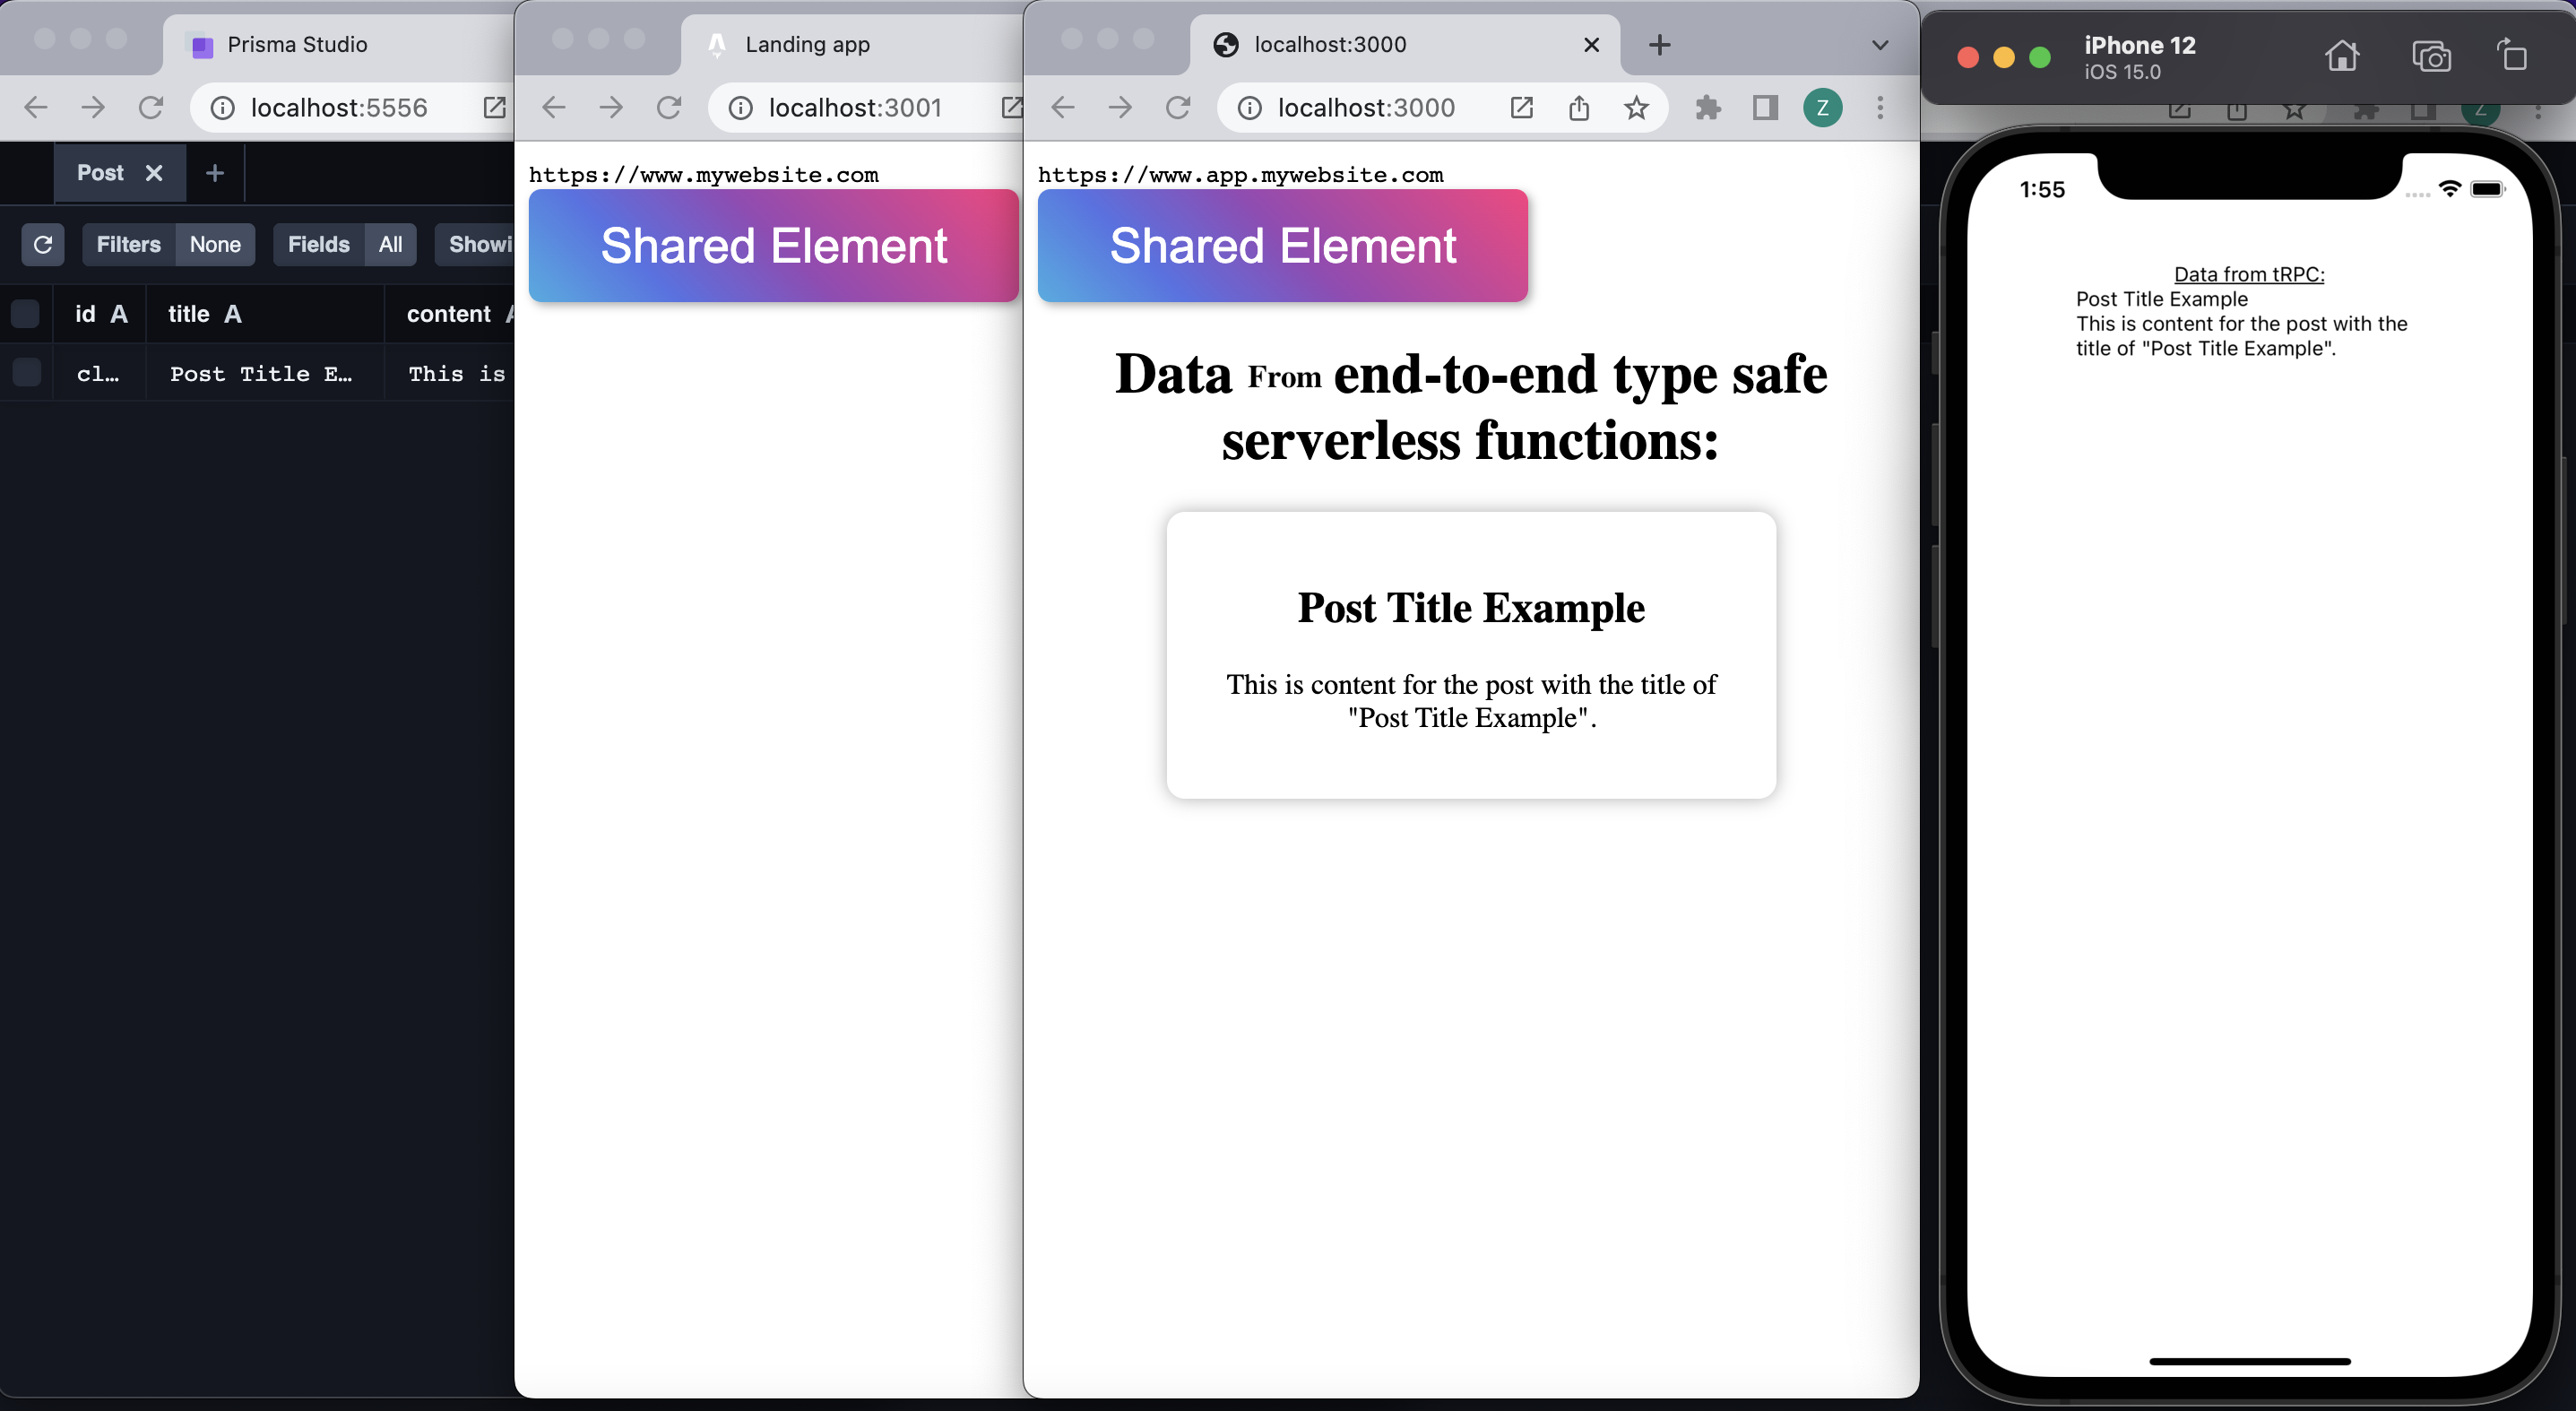
Task: Switch to the Post model tab
Action: point(100,173)
